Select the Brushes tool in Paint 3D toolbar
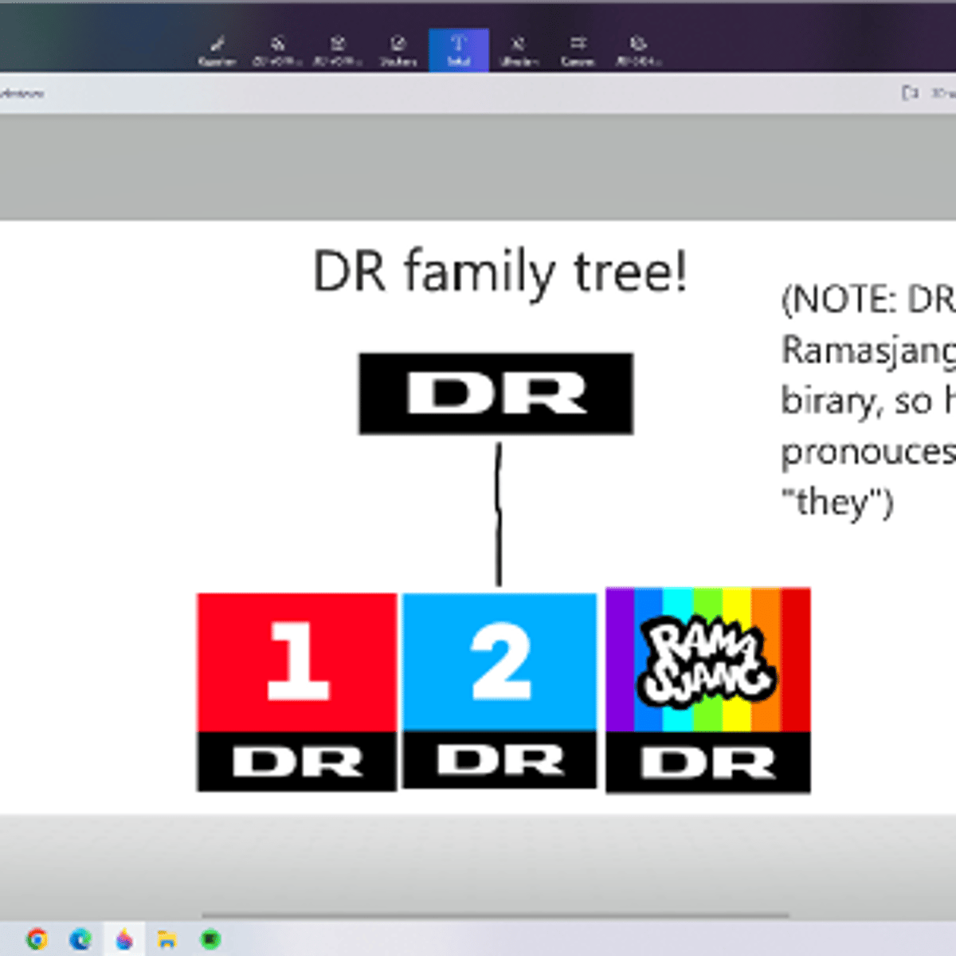 click(217, 51)
